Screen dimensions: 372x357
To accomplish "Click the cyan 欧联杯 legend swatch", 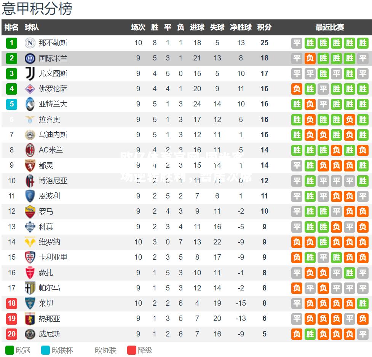I will pos(46,350).
